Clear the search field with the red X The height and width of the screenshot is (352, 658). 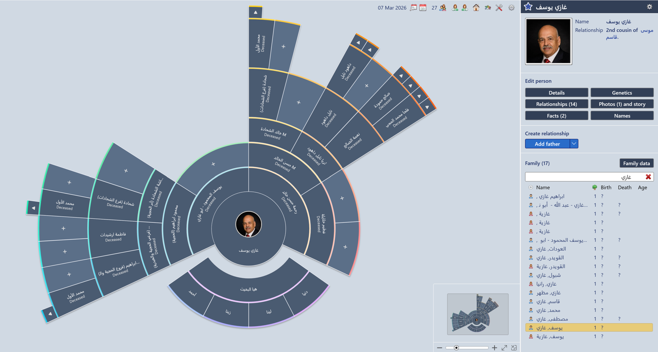(x=648, y=177)
